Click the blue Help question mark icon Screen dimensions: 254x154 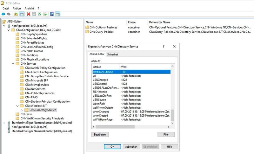pos(52,14)
